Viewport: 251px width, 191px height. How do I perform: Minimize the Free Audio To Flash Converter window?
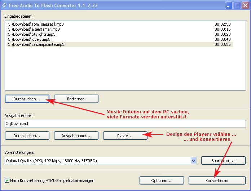(229, 5)
